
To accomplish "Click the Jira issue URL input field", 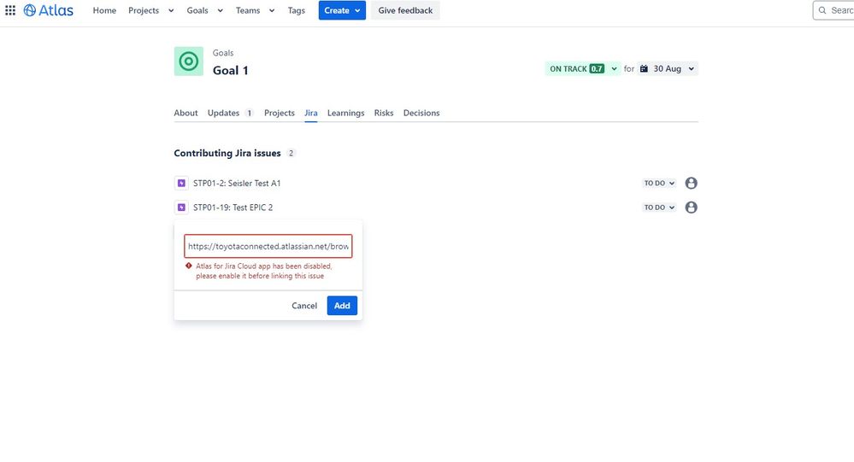I will [268, 246].
